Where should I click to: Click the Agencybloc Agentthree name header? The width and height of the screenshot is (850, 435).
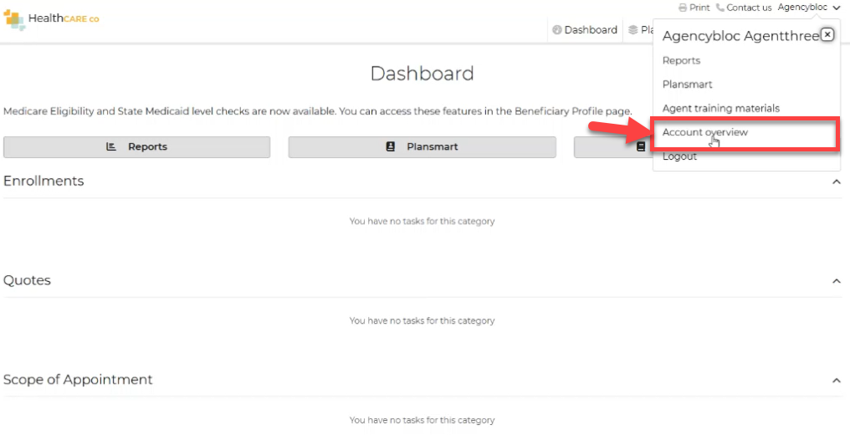pyautogui.click(x=740, y=36)
